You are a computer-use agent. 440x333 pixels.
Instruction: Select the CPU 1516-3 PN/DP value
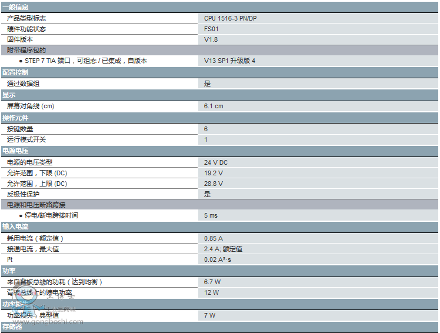(230, 18)
